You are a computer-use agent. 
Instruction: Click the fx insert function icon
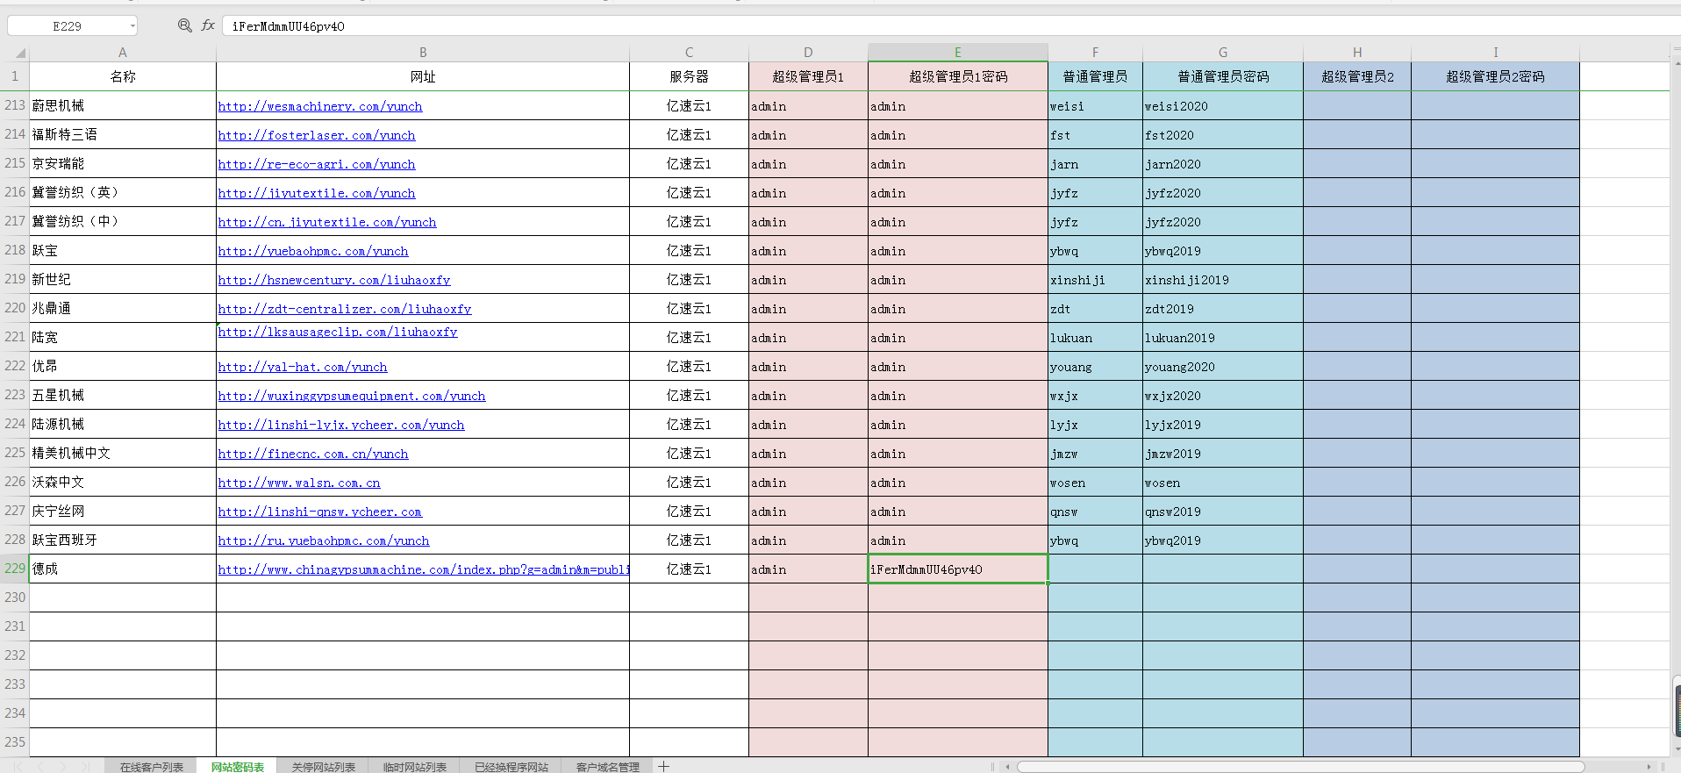(208, 25)
